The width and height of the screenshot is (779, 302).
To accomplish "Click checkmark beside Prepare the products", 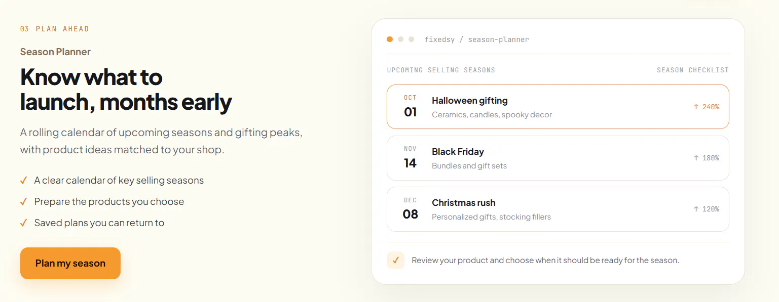I will pos(23,201).
